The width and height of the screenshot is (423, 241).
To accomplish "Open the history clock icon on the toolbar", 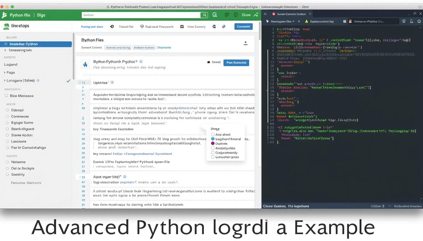I will coord(215,27).
